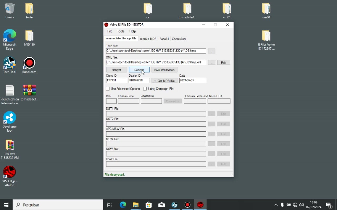Open notification center icon

[x=329, y=205]
